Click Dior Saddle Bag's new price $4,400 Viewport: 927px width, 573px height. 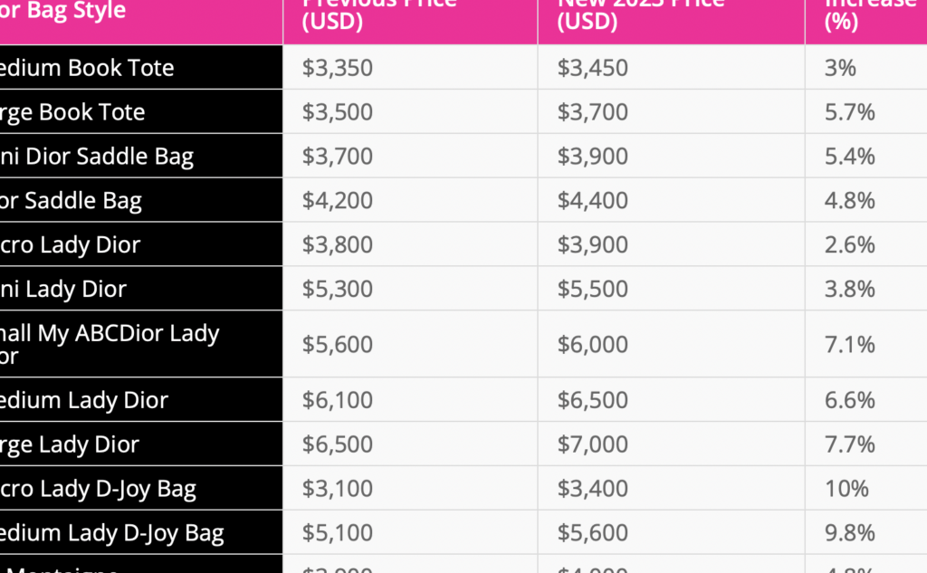point(593,200)
